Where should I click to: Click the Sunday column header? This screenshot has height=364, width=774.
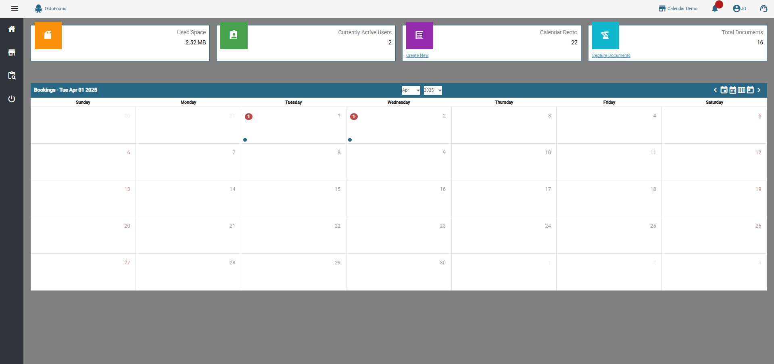[83, 103]
